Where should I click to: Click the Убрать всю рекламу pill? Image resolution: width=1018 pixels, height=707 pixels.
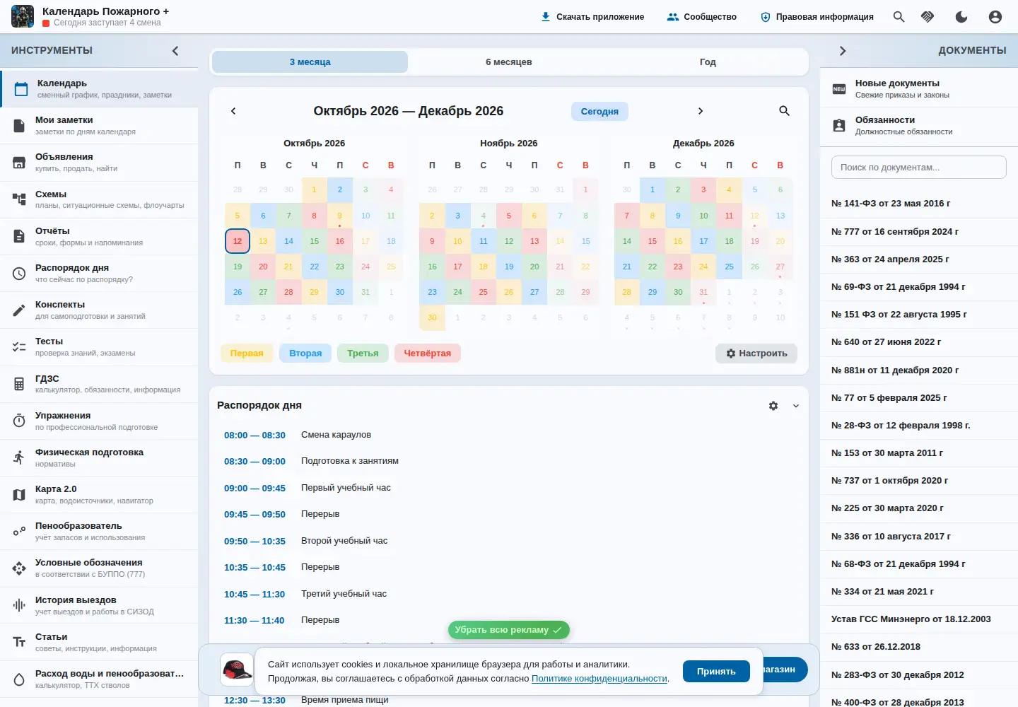coord(509,630)
